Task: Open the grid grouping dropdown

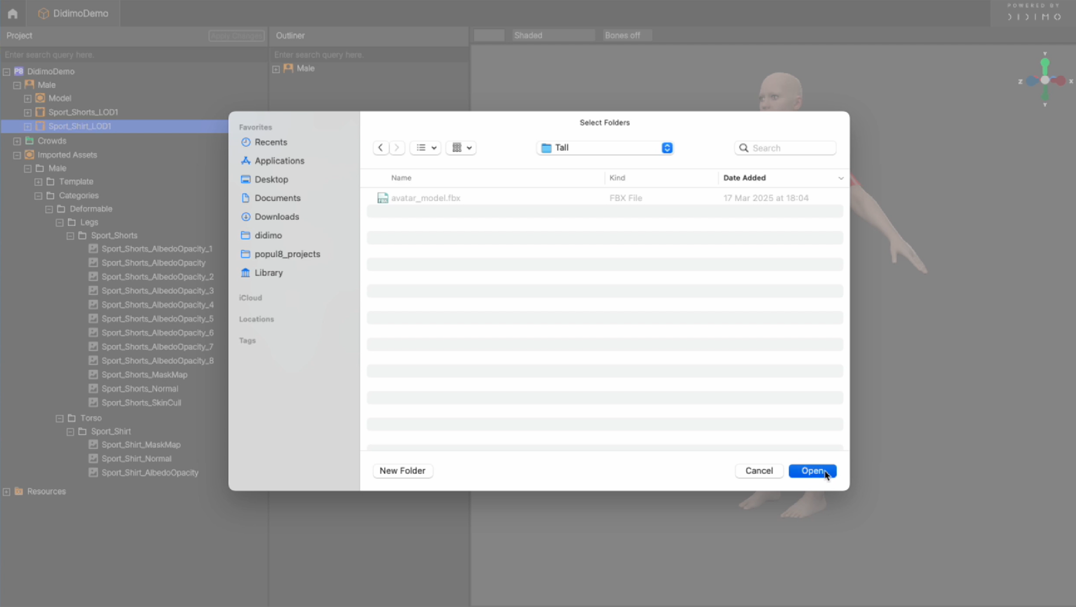Action: tap(461, 148)
